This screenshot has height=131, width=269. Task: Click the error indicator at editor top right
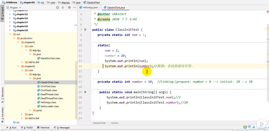coord(268,12)
